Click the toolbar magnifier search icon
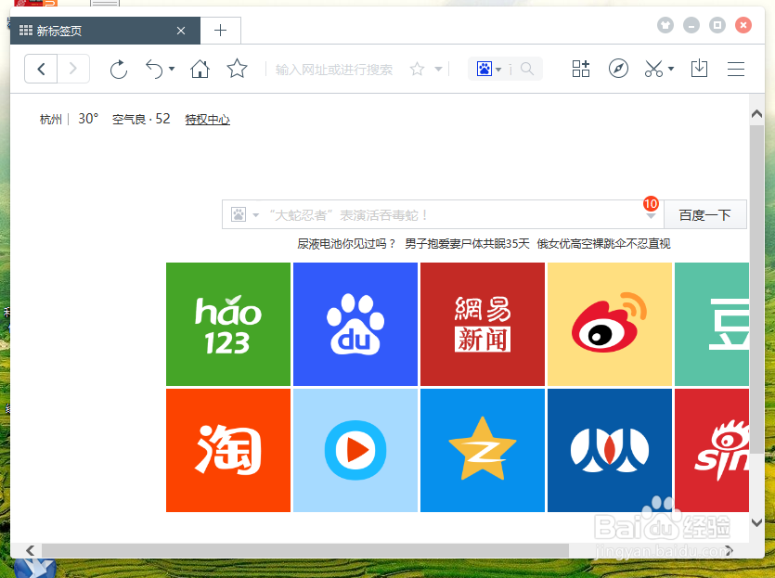This screenshot has height=578, width=775. [527, 69]
